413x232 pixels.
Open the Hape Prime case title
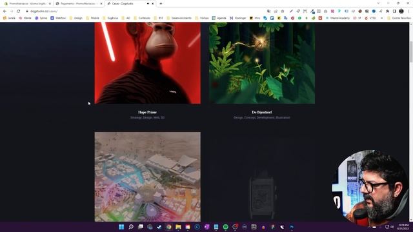click(x=147, y=112)
